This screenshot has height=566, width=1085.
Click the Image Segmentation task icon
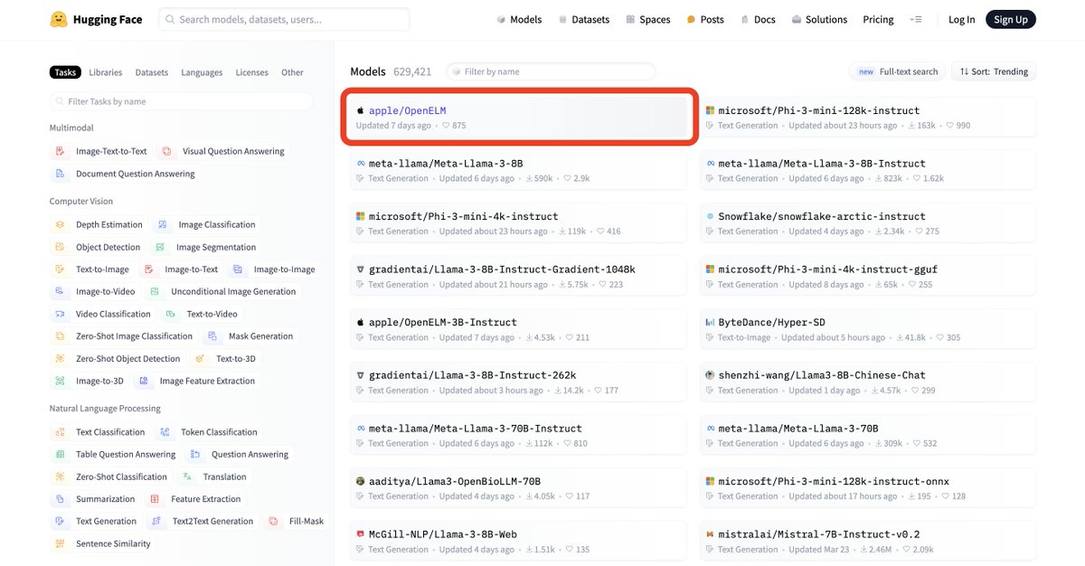pos(160,247)
